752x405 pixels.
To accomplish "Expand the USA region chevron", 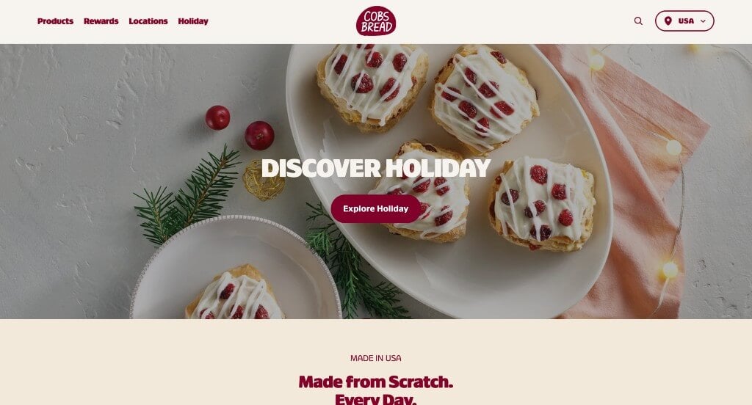I will pos(703,21).
